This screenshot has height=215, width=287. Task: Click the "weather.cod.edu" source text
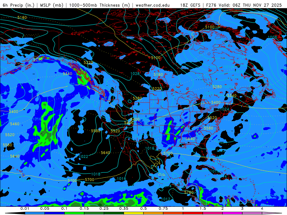(152, 5)
